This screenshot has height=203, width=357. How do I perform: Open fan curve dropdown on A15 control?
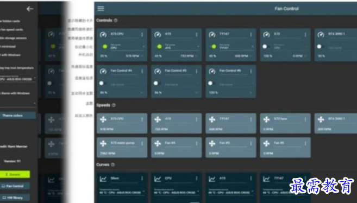click(182, 47)
